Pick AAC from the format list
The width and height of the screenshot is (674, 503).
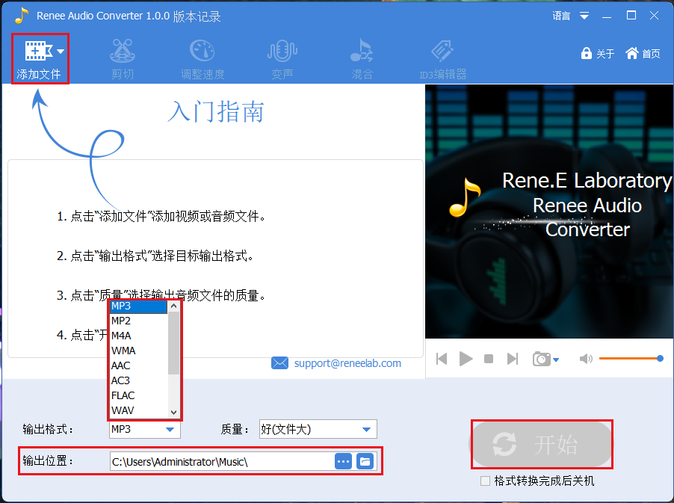pyautogui.click(x=138, y=366)
